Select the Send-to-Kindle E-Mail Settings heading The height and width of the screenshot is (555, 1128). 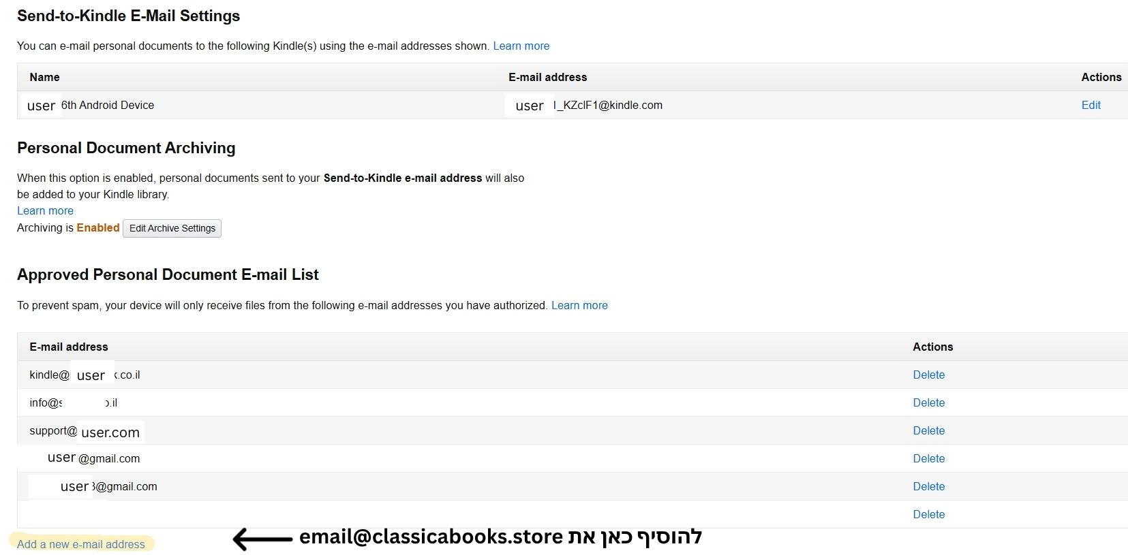click(129, 16)
